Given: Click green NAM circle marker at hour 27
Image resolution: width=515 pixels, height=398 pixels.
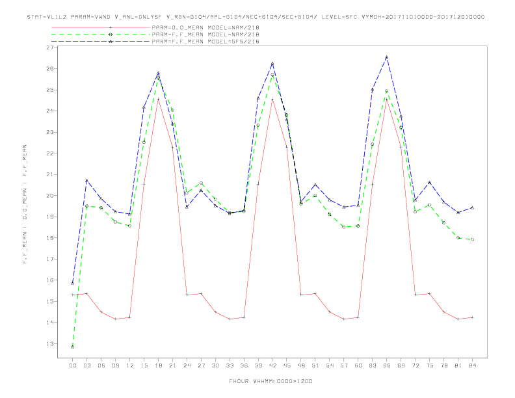Looking at the screenshot, I should [201, 183].
